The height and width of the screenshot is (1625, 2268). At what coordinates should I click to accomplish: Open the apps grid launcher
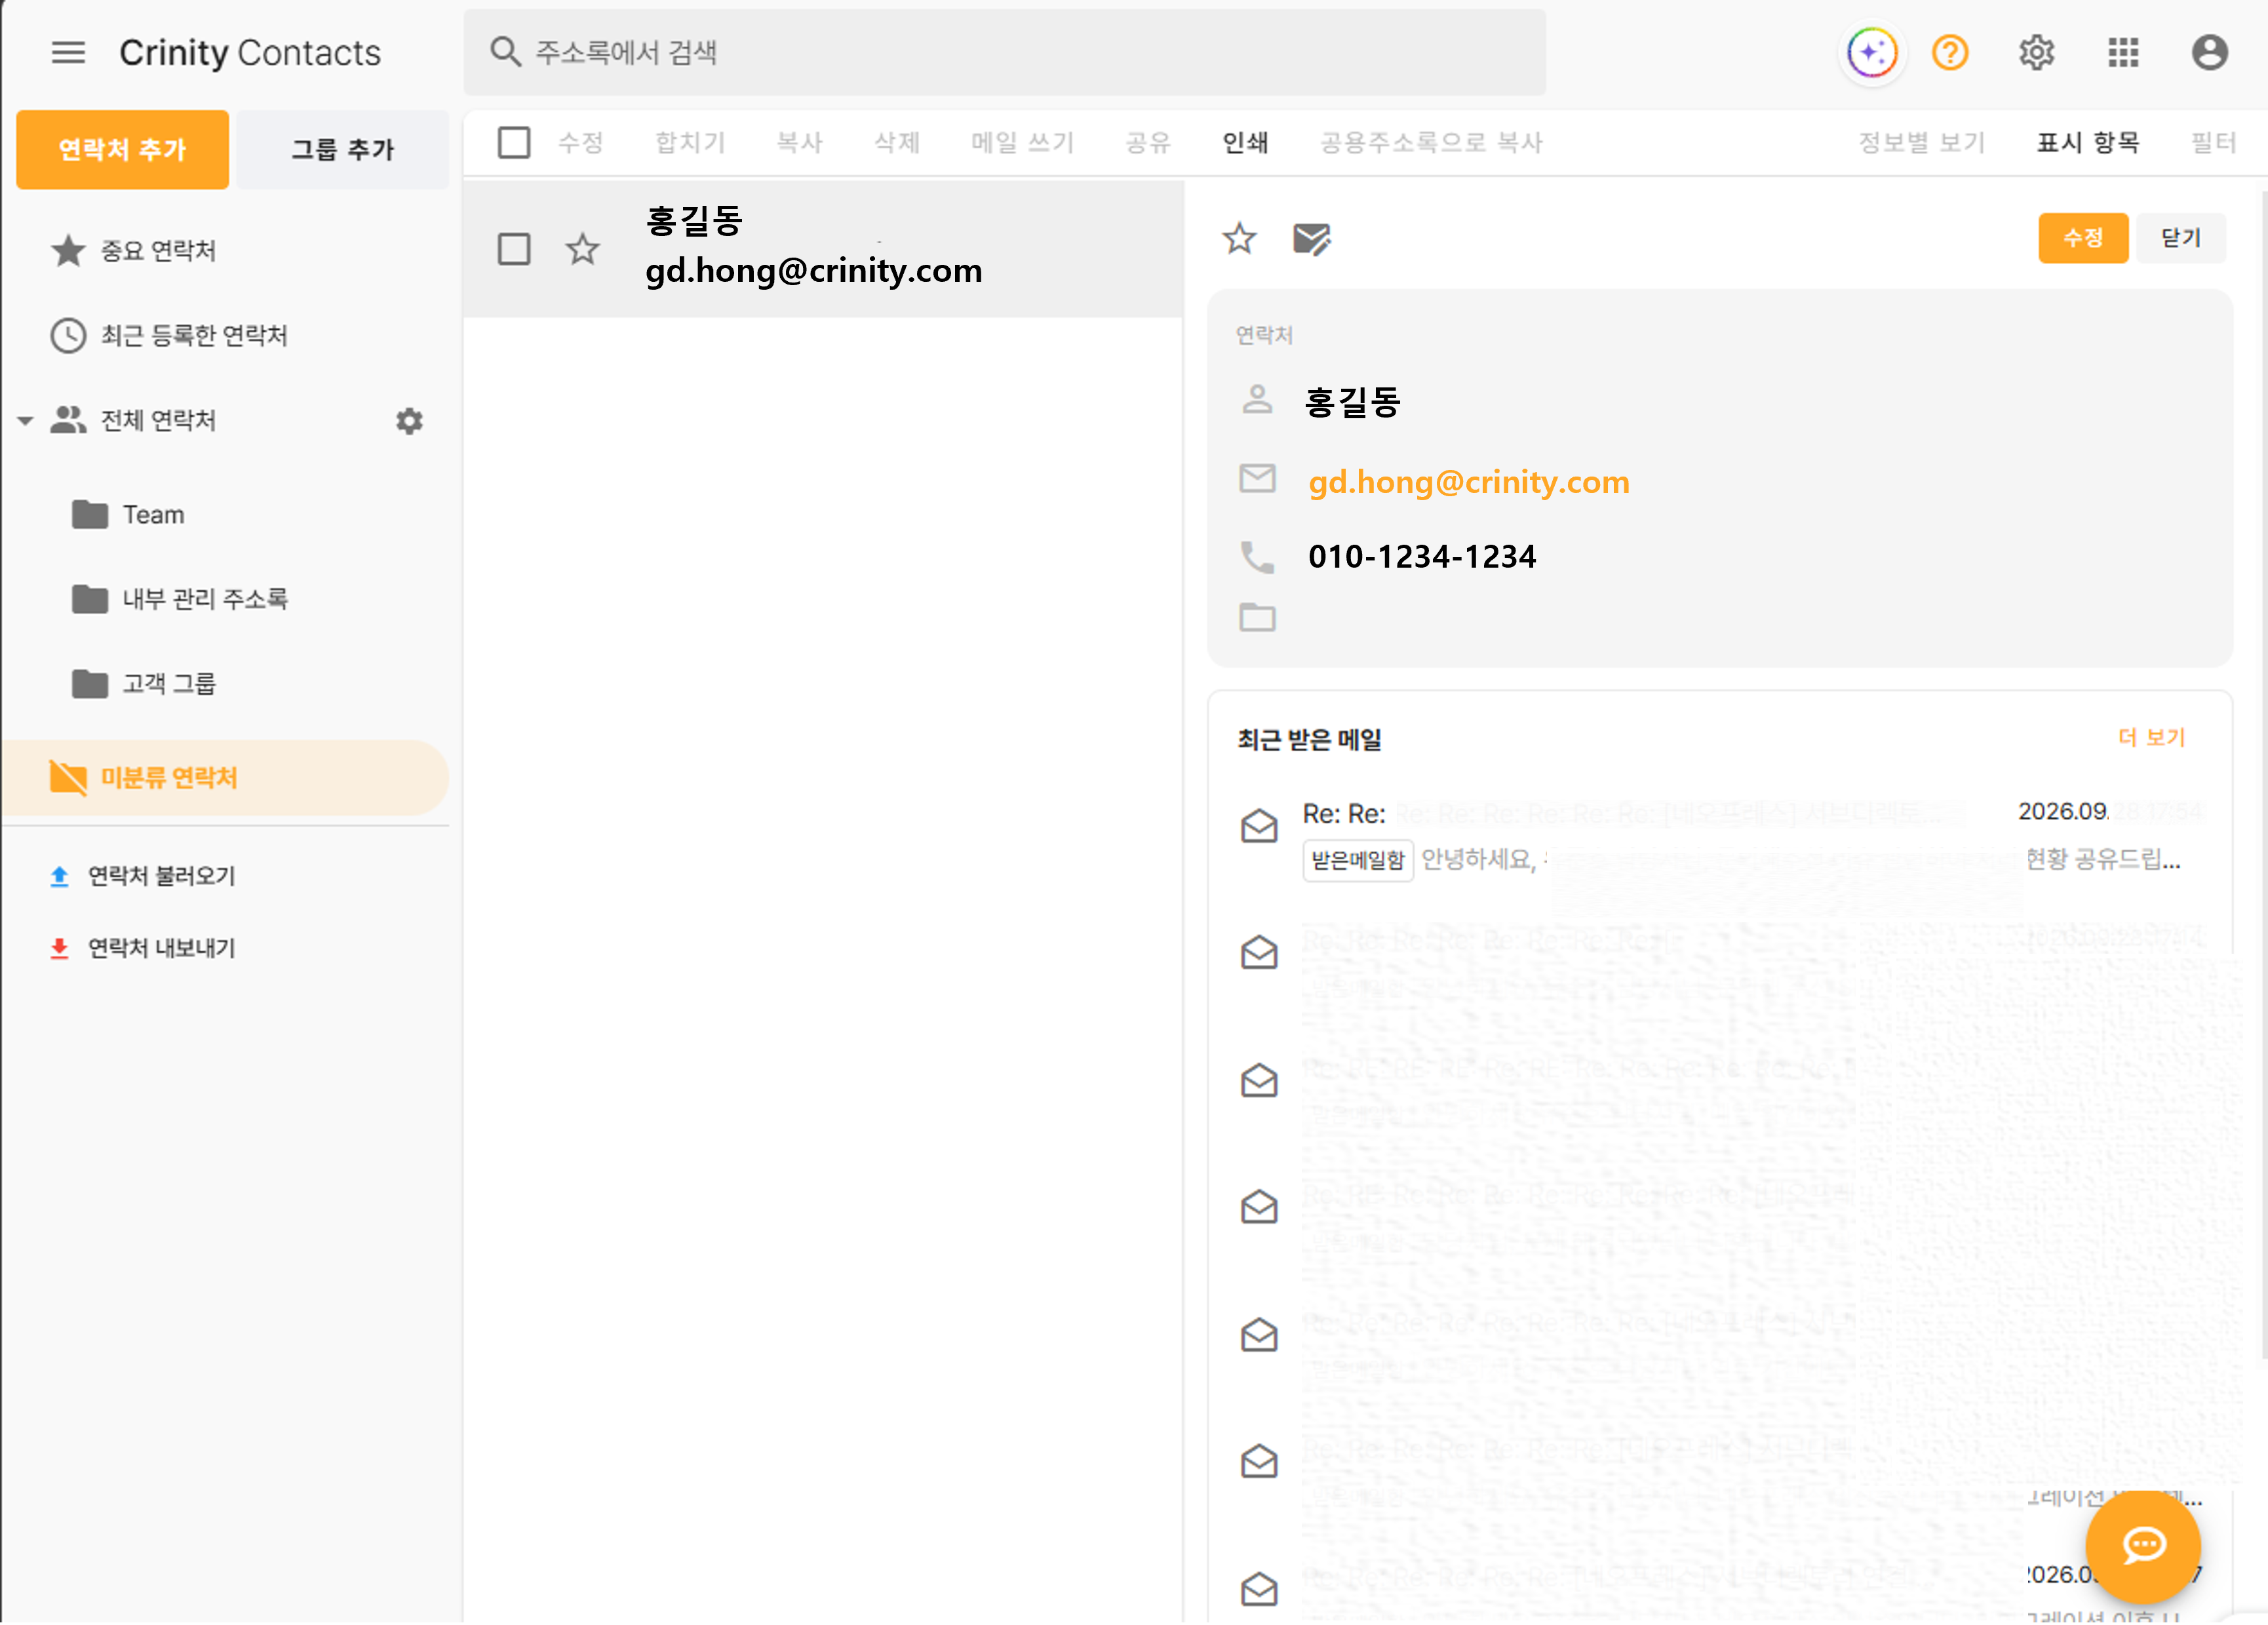[2123, 52]
